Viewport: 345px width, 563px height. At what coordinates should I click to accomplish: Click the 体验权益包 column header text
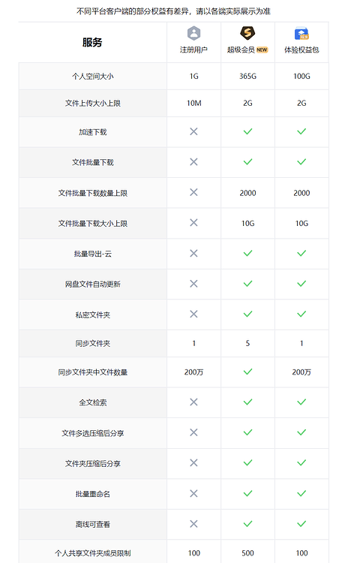[301, 50]
